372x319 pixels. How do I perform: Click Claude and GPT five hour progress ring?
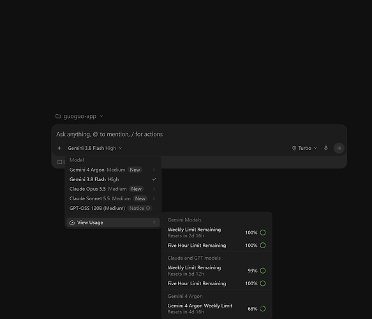click(263, 283)
